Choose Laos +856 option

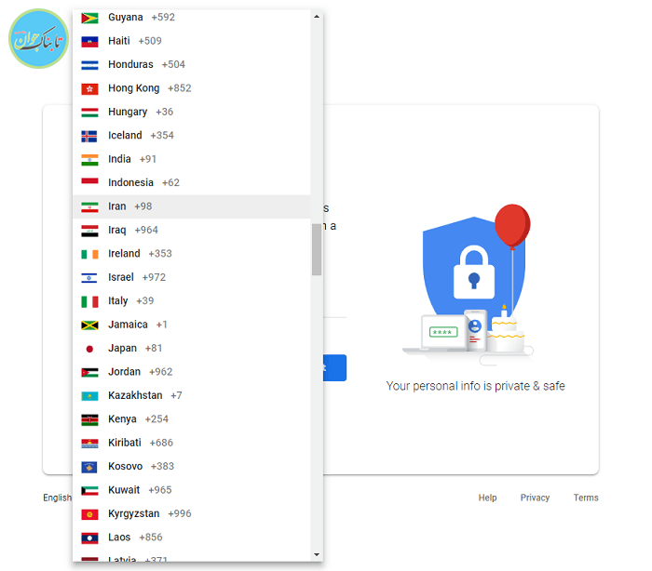[191, 537]
